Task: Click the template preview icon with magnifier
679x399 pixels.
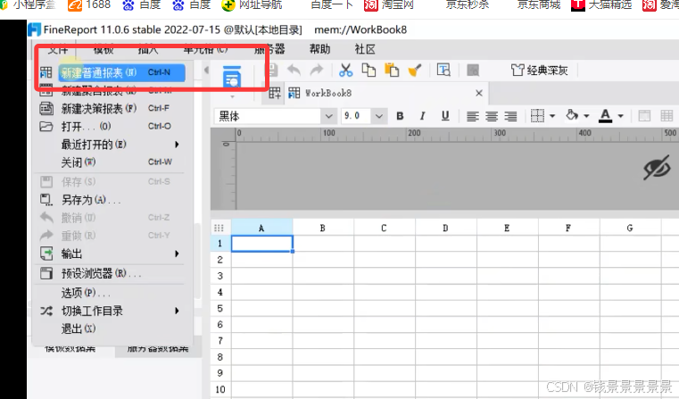Action: click(x=232, y=77)
